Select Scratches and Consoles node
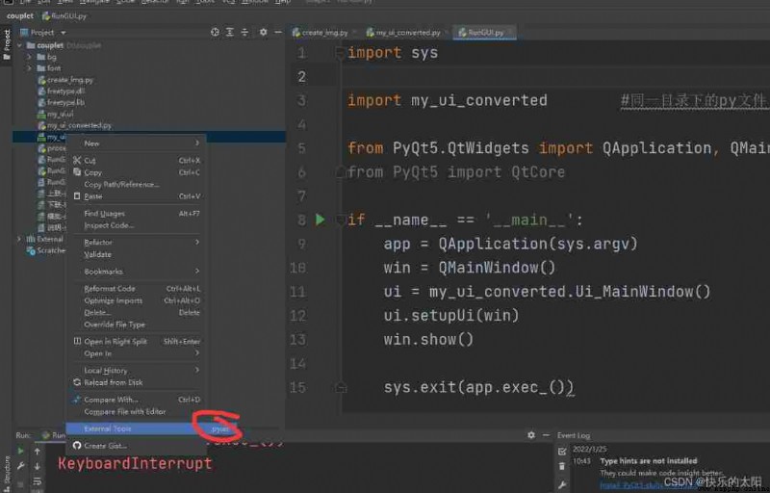Viewport: 770px width, 493px height. (x=46, y=250)
